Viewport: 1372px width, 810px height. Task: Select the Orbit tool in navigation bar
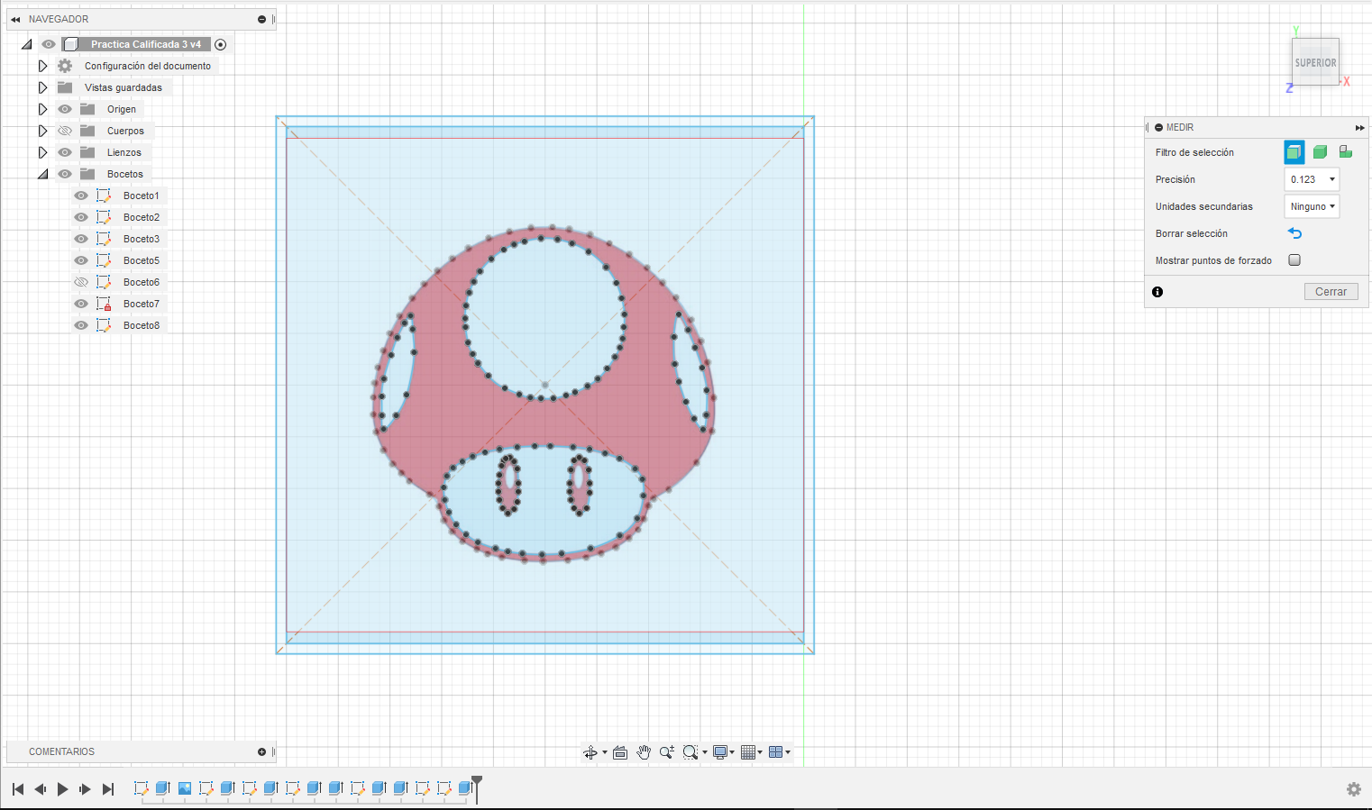[x=590, y=752]
